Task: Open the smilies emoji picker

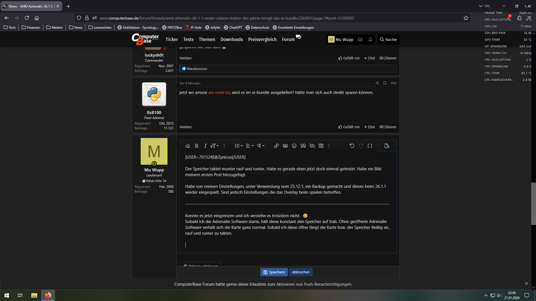Action: pos(294,146)
